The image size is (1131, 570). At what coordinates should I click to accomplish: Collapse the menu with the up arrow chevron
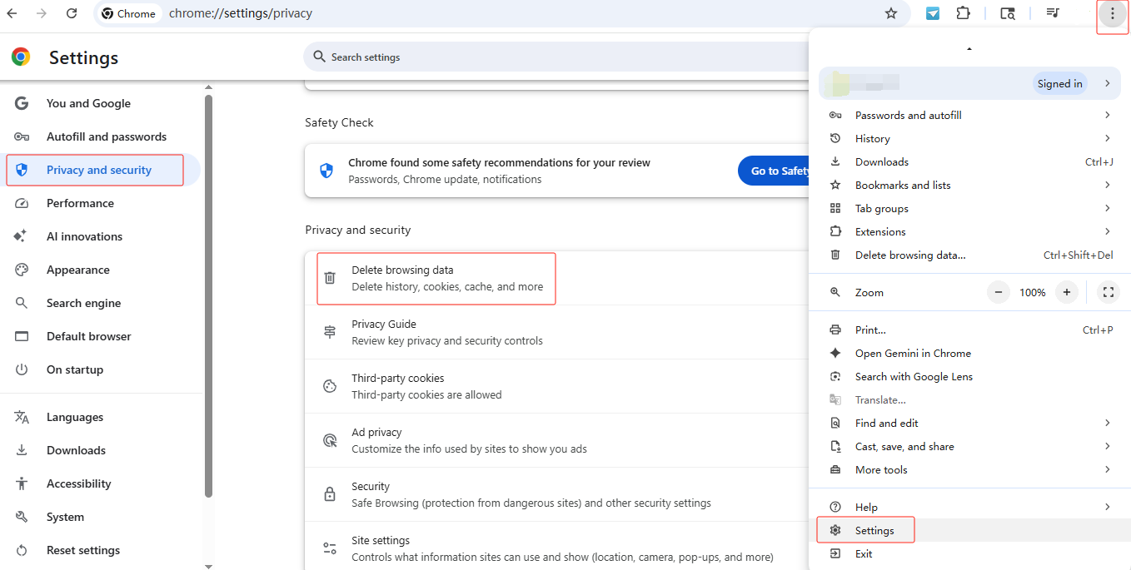[x=969, y=48]
